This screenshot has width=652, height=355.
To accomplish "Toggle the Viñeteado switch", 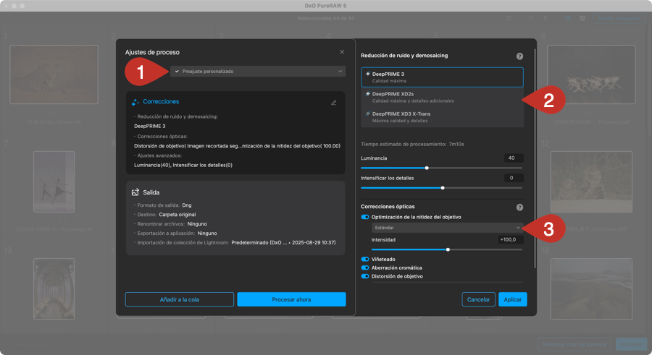I will (x=365, y=259).
